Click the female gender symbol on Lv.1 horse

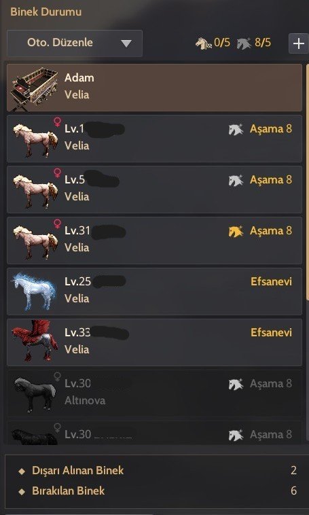57,122
